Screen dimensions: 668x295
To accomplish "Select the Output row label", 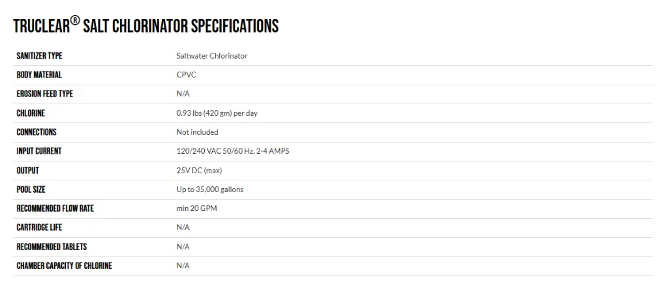I will (x=27, y=171).
